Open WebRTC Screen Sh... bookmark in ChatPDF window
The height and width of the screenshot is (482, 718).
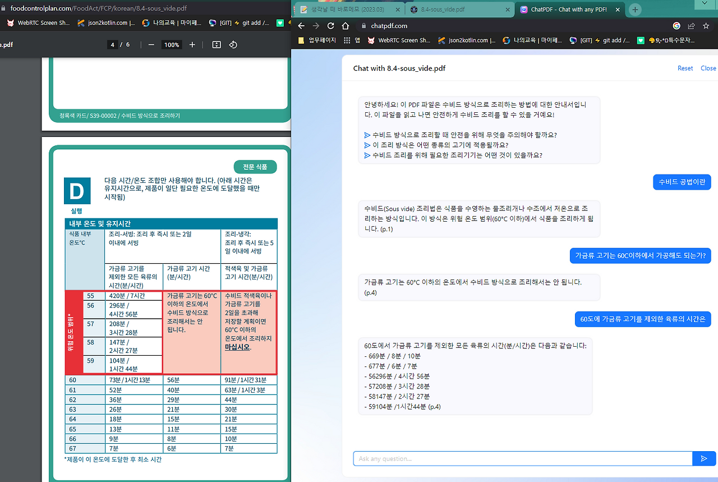coord(399,40)
